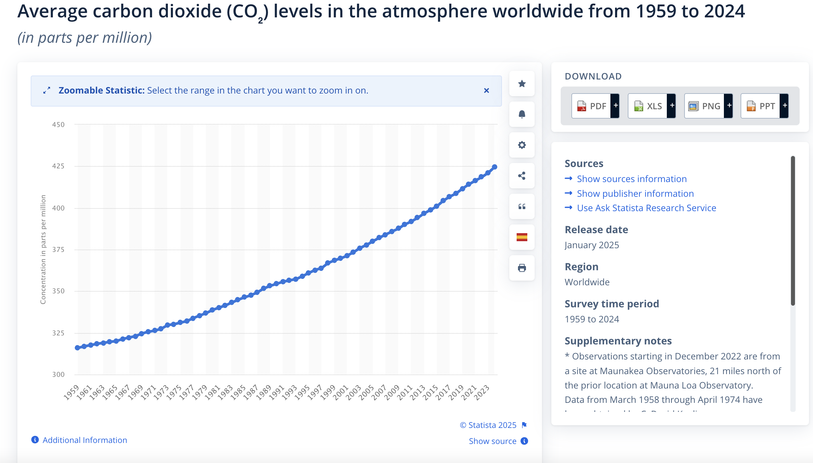Open Show sources information link
813x463 pixels.
(x=631, y=179)
